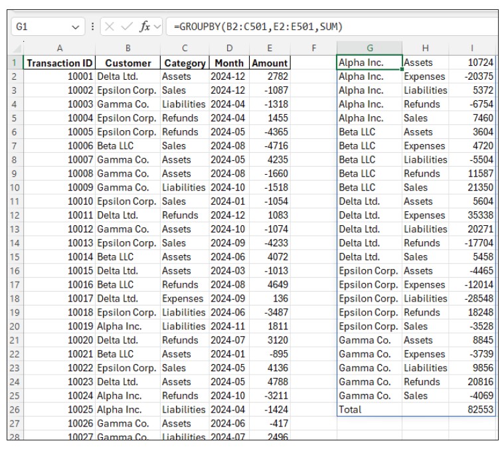Click the fill handle of cell G1
504x455 pixels.
pos(402,69)
